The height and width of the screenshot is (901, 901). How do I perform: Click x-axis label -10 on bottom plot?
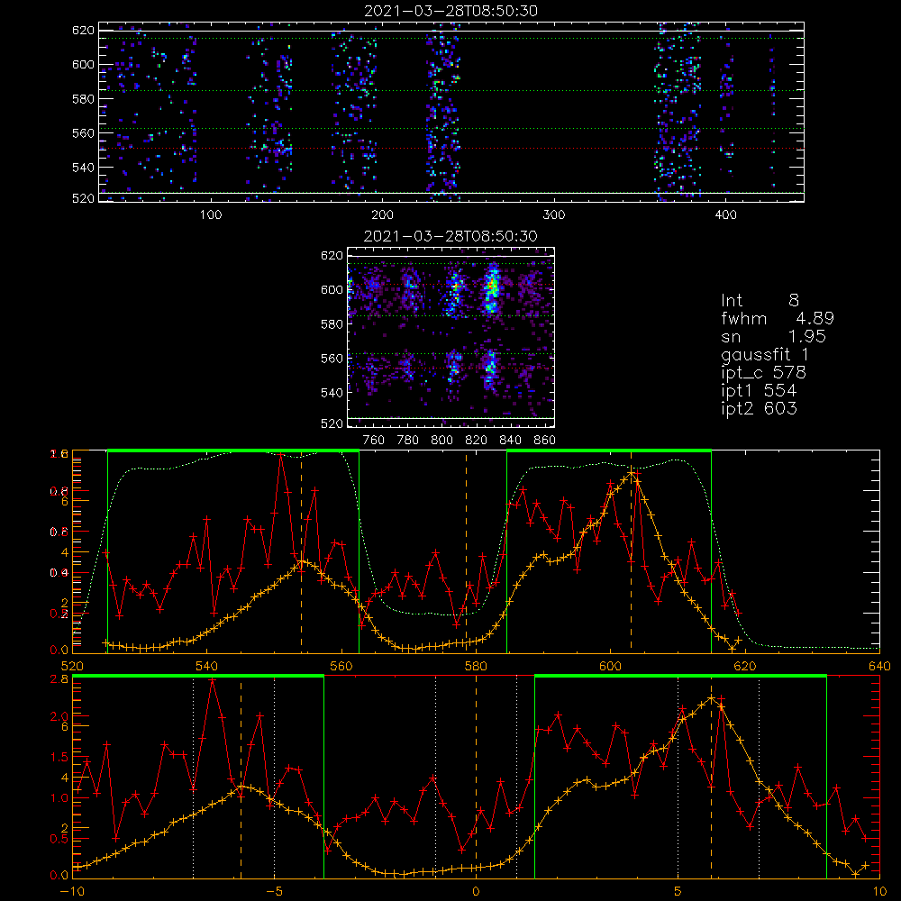click(x=72, y=892)
